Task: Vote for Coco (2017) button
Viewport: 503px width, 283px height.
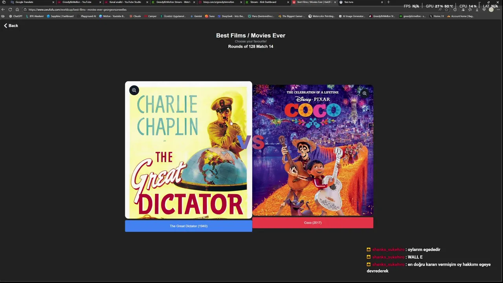Action: [x=313, y=222]
